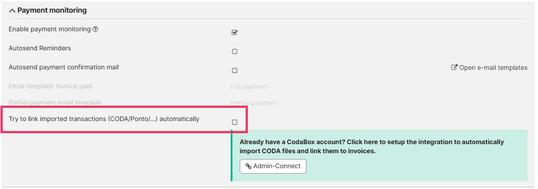Open the Partial payment template dropdown
Viewport: 538px width, 189px height.
click(254, 103)
